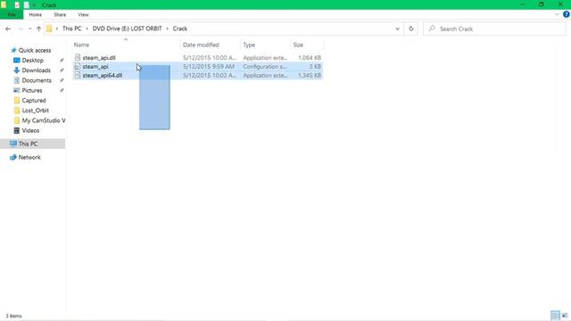This screenshot has height=321, width=571.
Task: Open Documents in the navigation pane
Action: (x=37, y=80)
